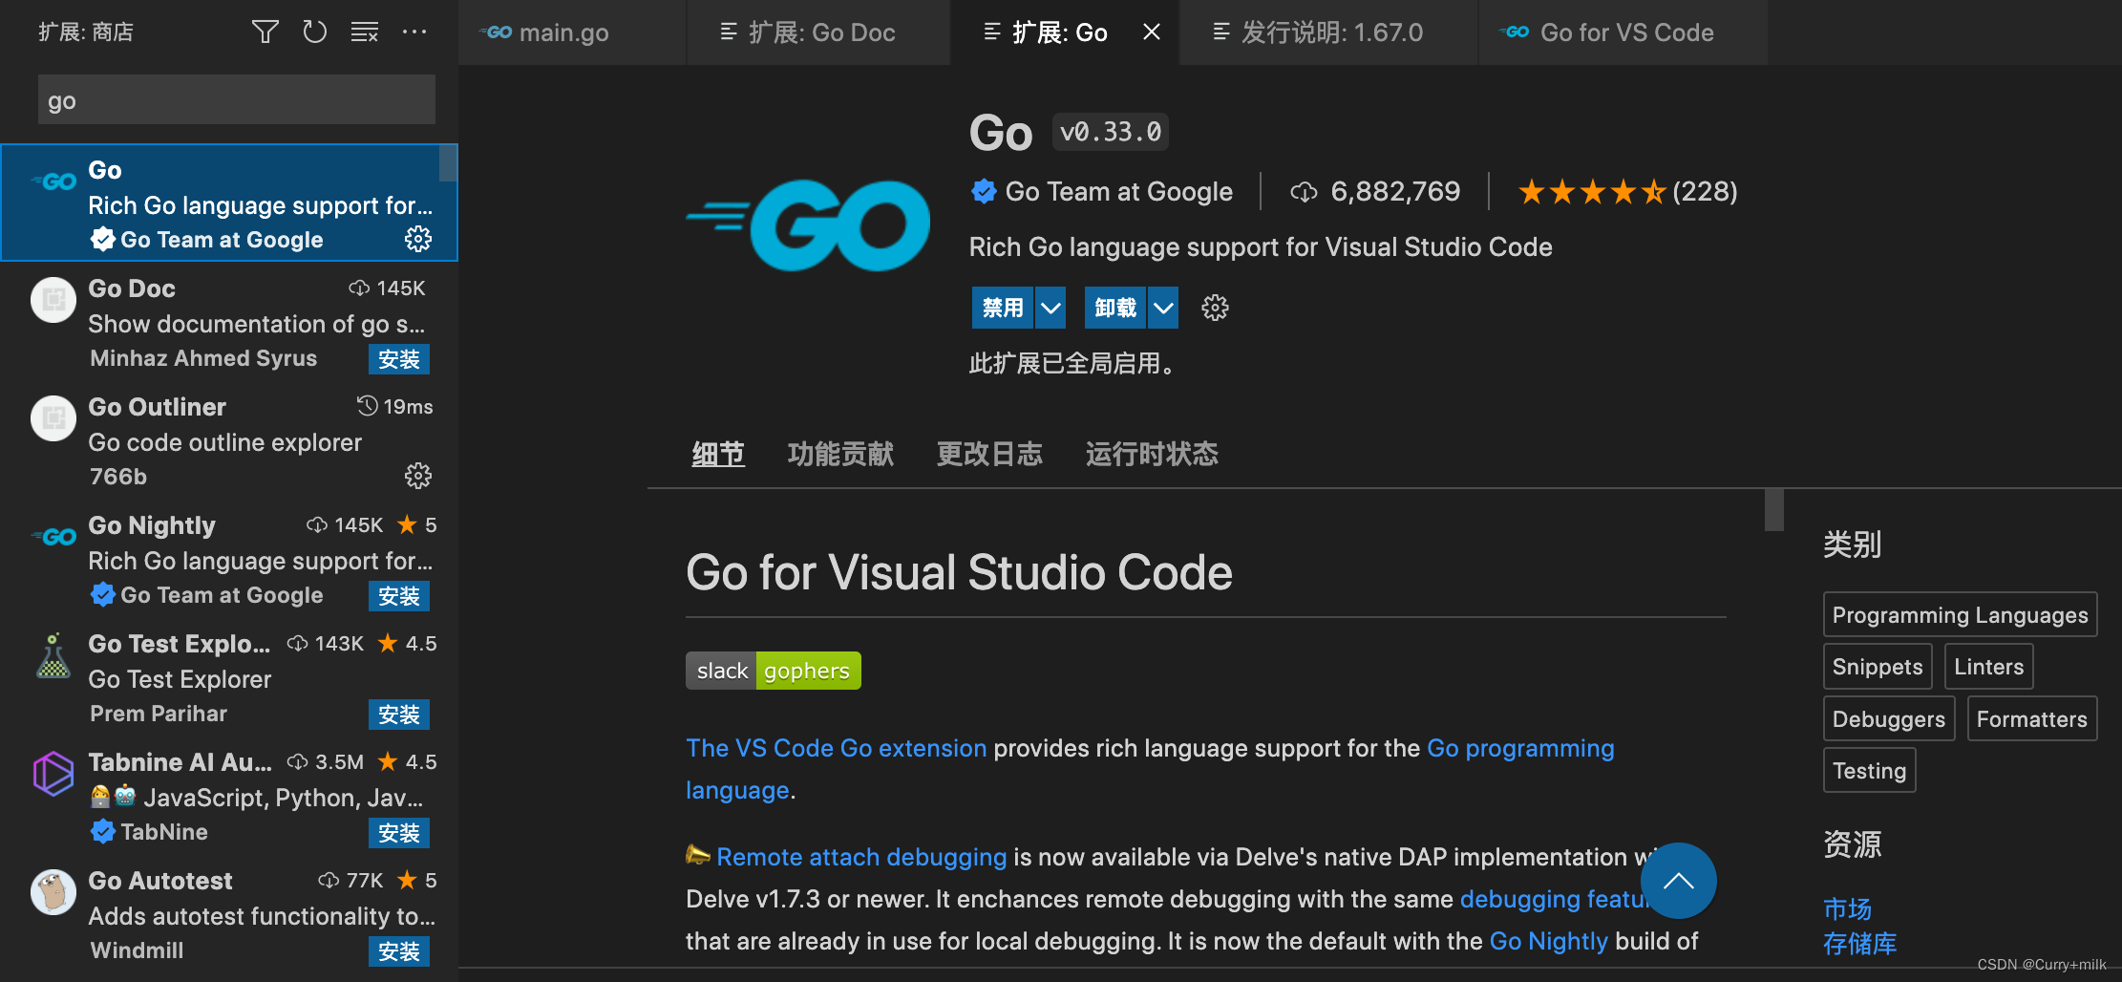Install the Go Nightly extension

399,596
